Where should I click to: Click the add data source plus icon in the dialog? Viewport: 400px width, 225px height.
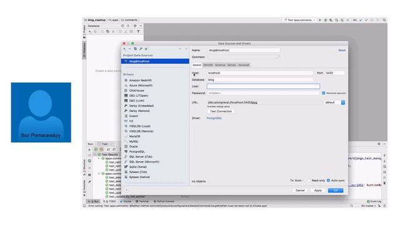(x=124, y=49)
